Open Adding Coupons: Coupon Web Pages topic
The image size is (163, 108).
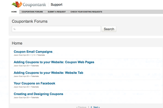[54, 62]
